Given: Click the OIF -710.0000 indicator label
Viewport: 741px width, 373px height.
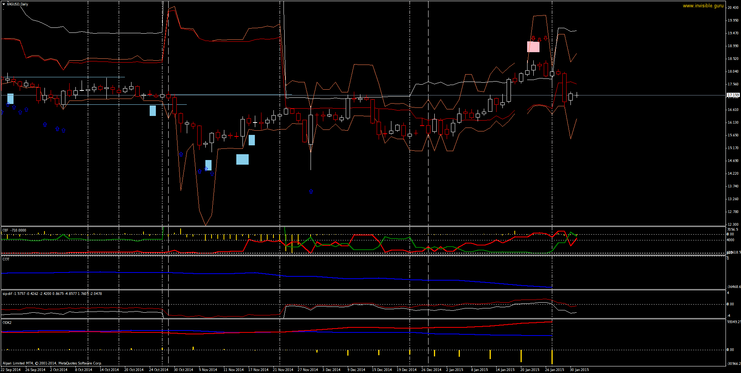Looking at the screenshot, I should coord(14,230).
